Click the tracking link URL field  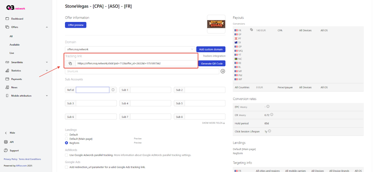click(x=136, y=63)
